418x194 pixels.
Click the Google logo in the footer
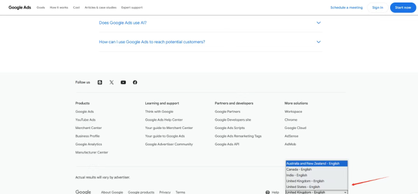tap(83, 192)
